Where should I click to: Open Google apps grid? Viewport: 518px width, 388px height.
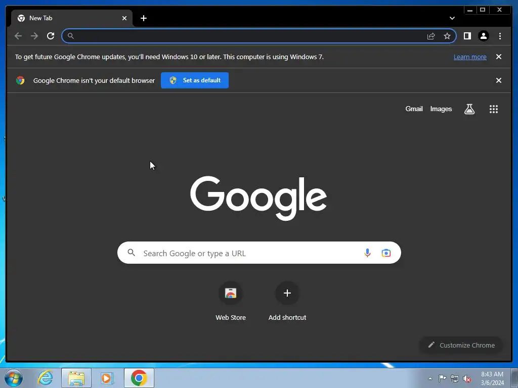click(x=494, y=109)
